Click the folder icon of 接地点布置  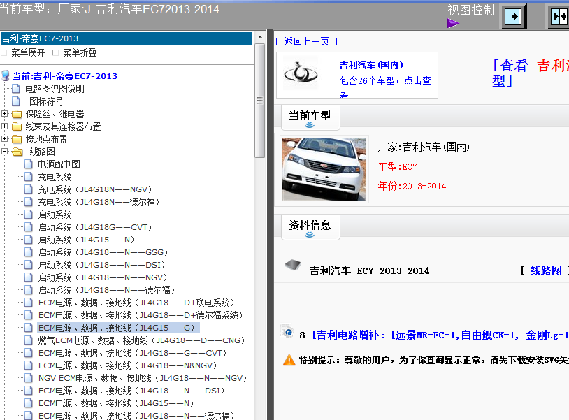click(x=17, y=139)
